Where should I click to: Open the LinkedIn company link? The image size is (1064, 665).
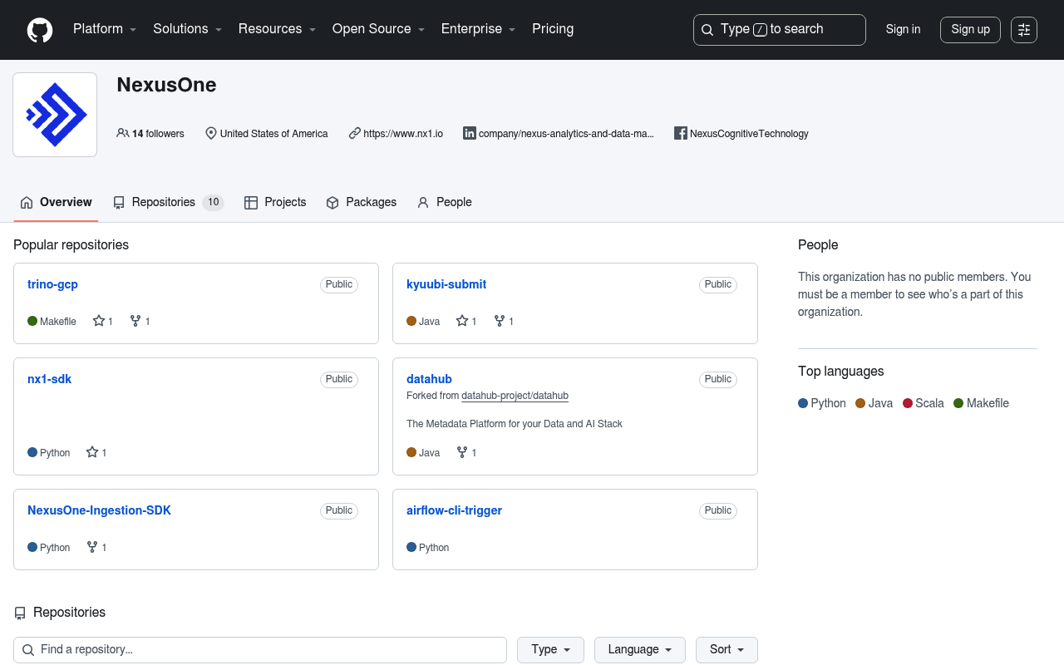coord(566,133)
